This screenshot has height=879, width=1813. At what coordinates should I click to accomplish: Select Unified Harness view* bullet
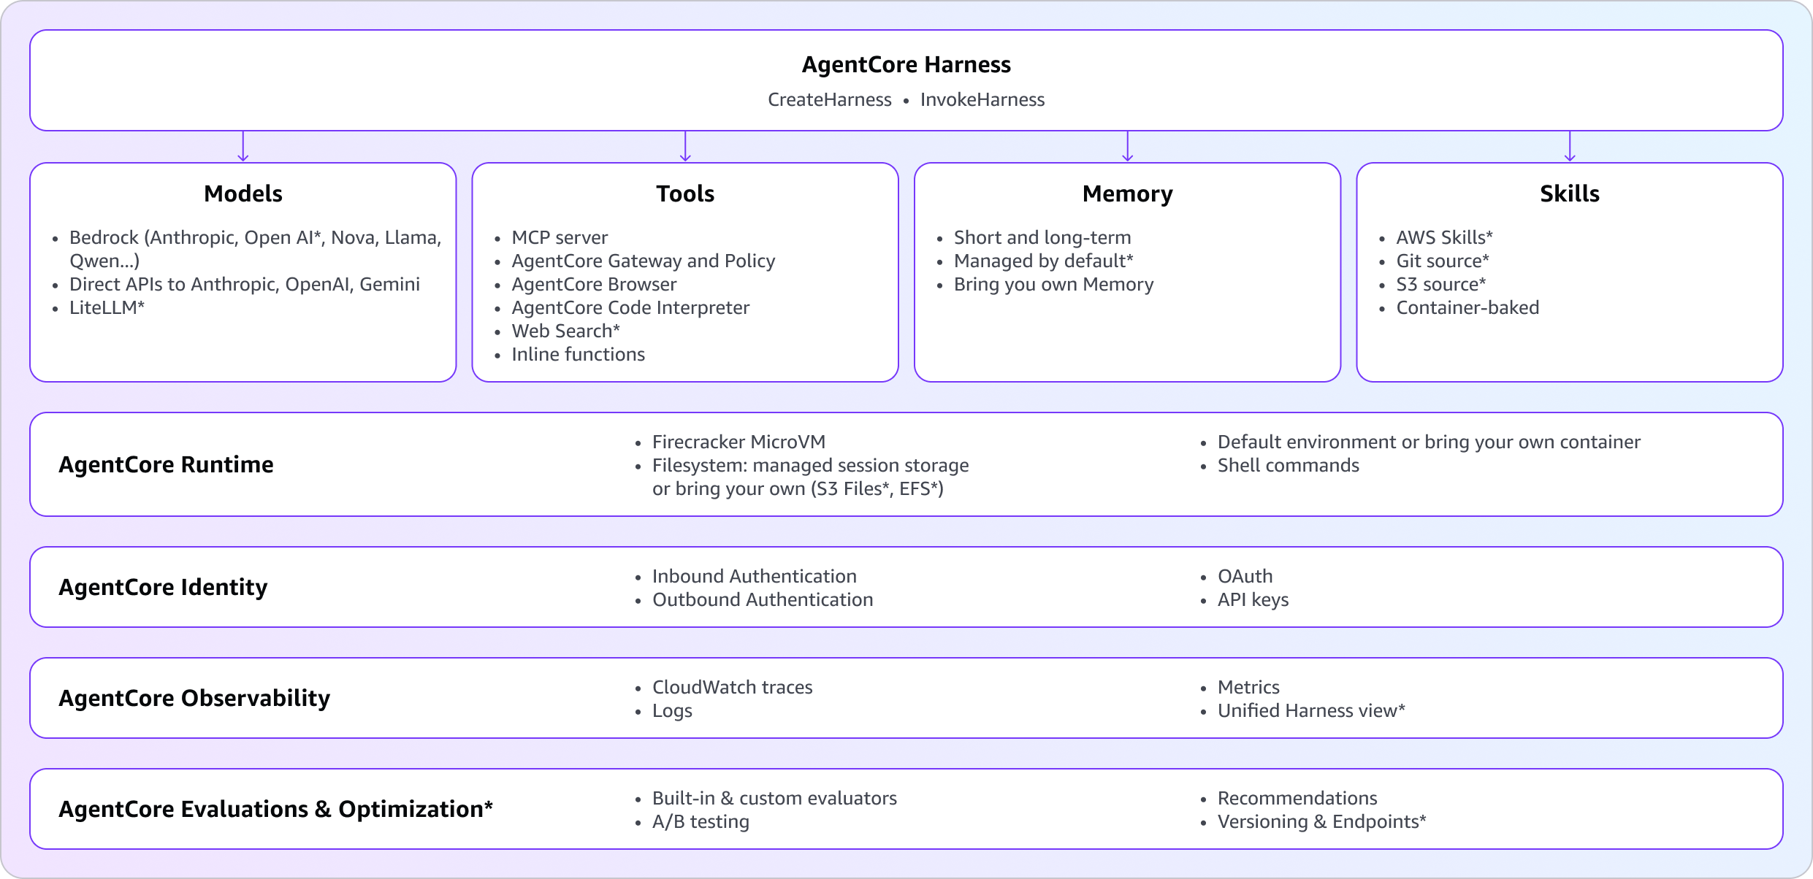tap(1311, 710)
